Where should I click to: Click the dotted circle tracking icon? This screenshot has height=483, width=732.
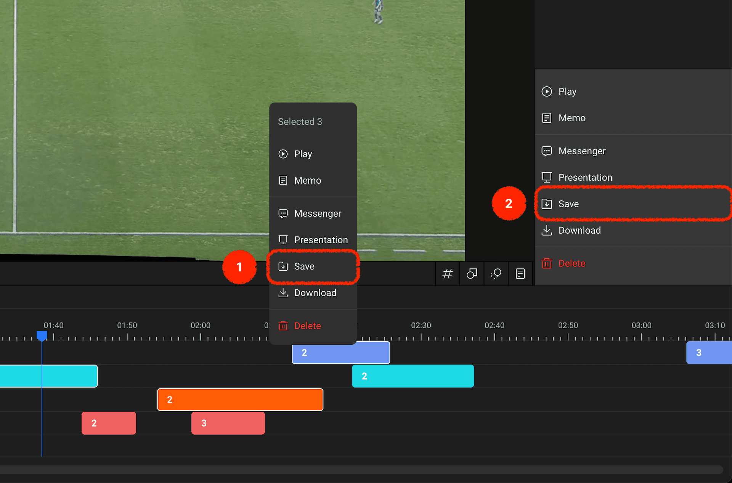pos(496,274)
